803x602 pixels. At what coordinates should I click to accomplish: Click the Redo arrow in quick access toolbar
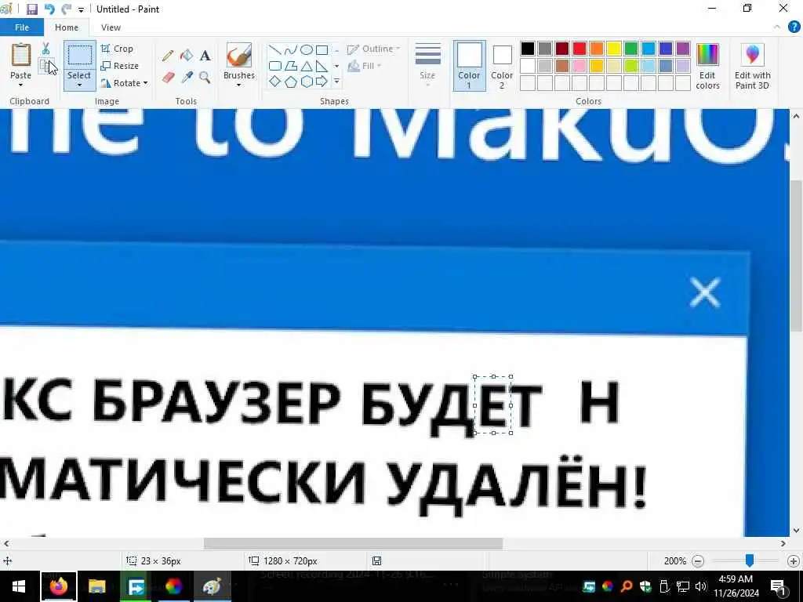(66, 9)
